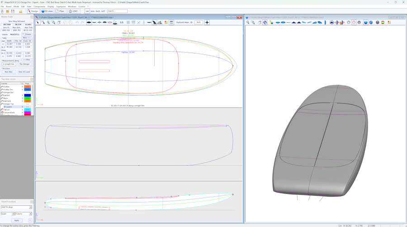Select the arrow pointer tool in design toolbar

pyautogui.click(x=38, y=22)
